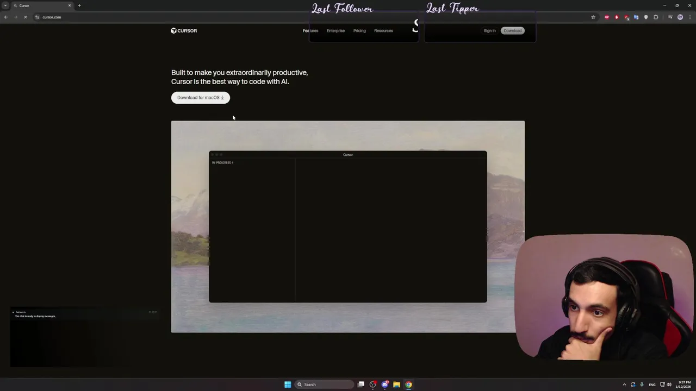The height and width of the screenshot is (391, 696).
Task: Show hidden system tray icons
Action: click(x=624, y=384)
